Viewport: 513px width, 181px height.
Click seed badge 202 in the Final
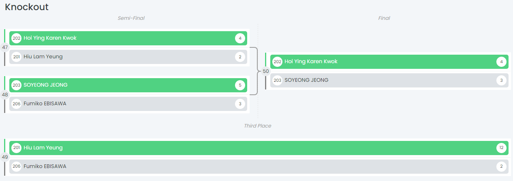point(278,62)
